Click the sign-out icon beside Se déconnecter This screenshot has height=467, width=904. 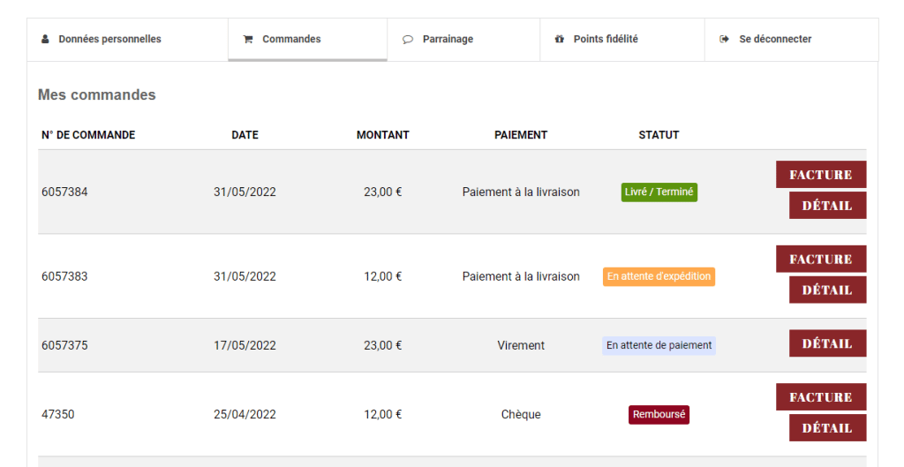pyautogui.click(x=724, y=39)
